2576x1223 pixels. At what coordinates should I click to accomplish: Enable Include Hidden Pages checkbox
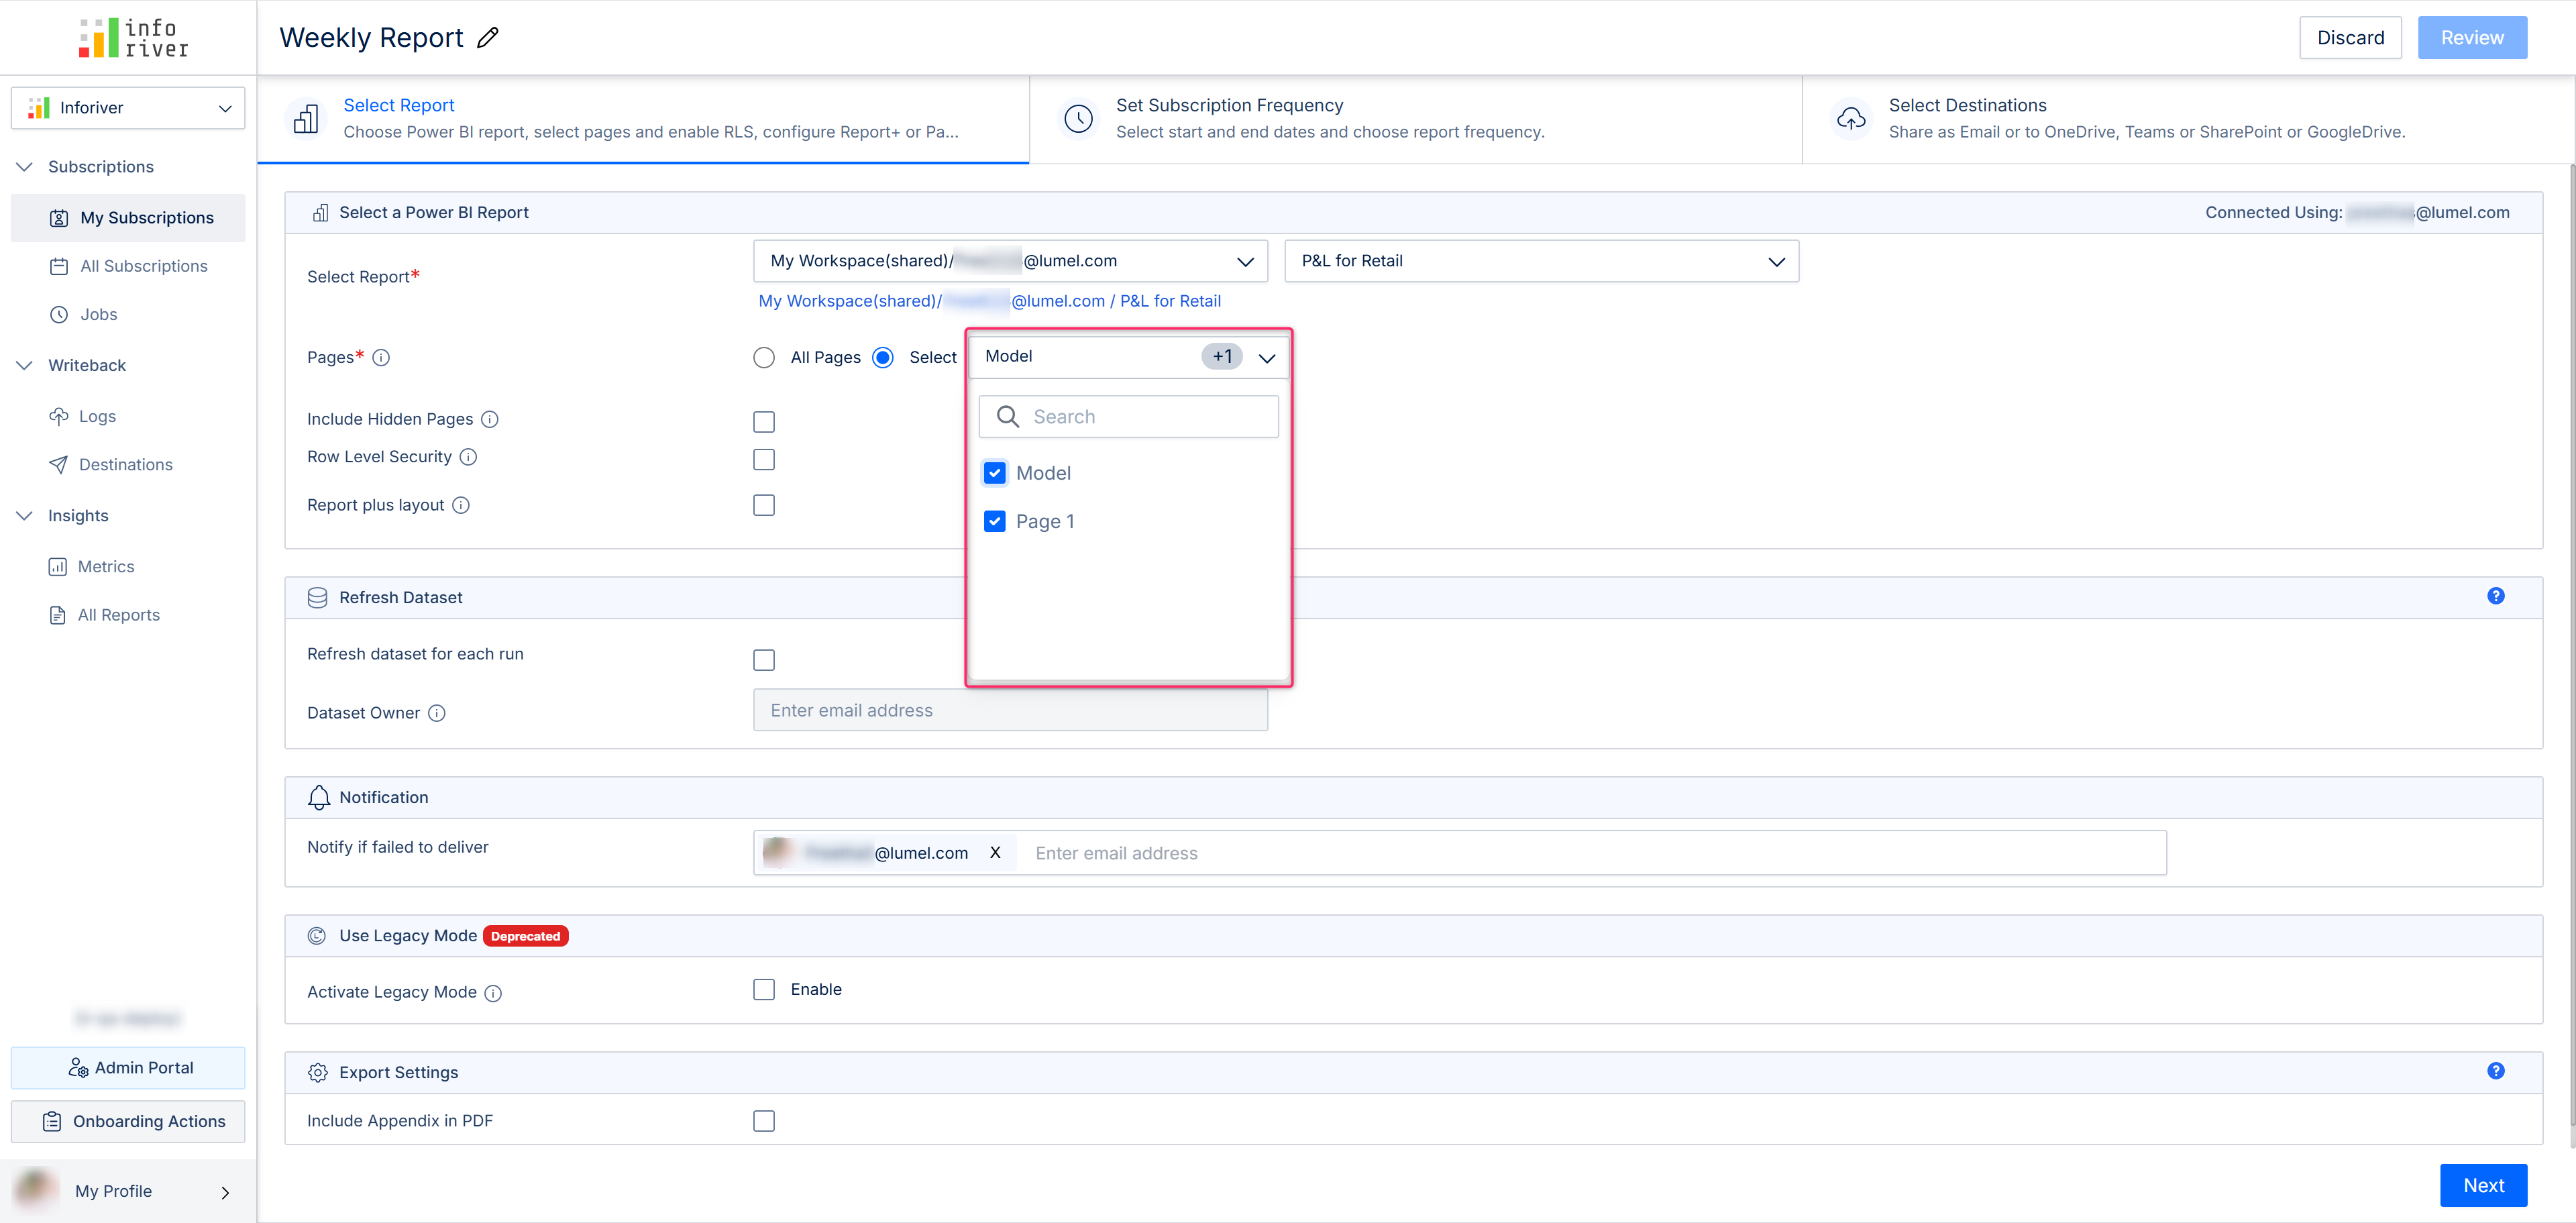[764, 422]
